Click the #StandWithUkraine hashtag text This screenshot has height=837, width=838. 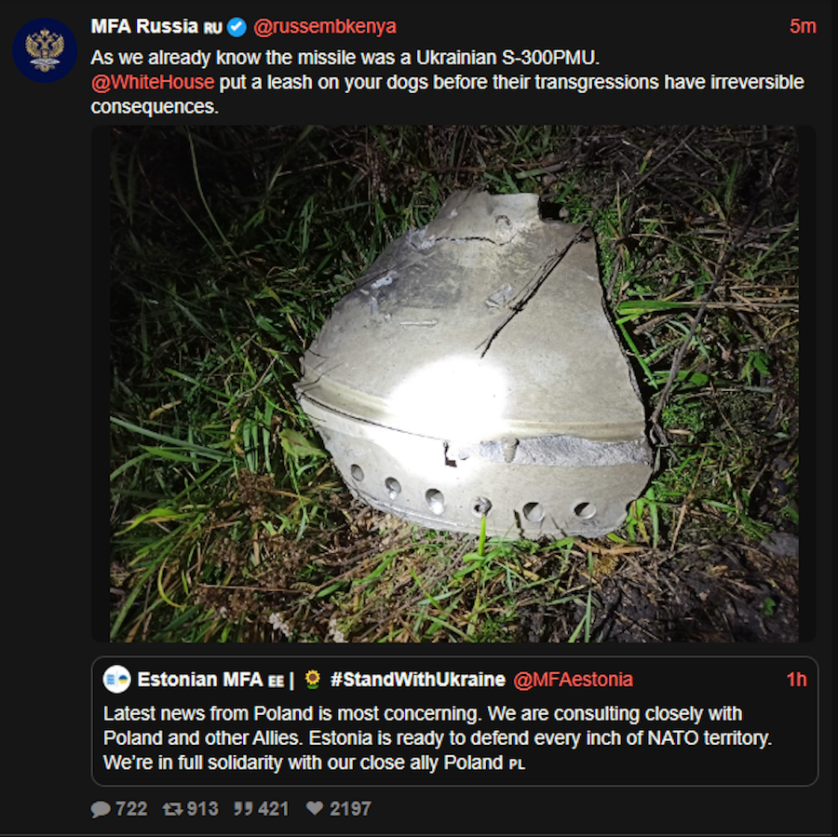(418, 680)
